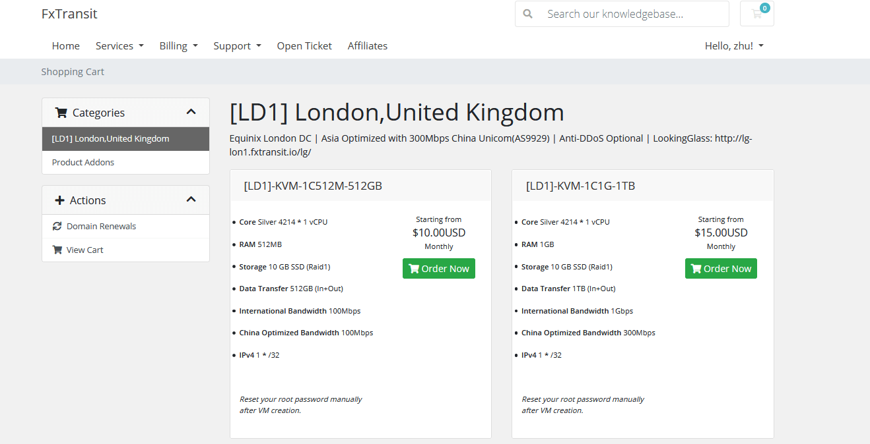Go to the Home menu item
The width and height of the screenshot is (870, 444).
coord(66,45)
